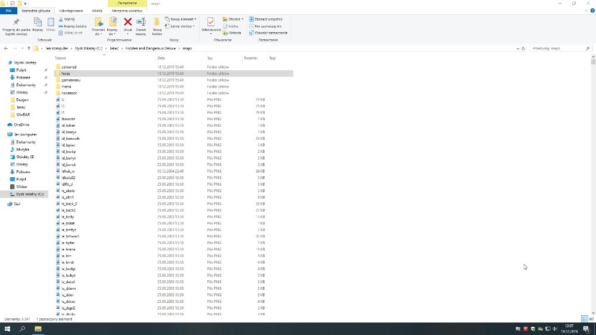The height and width of the screenshot is (335, 596).
Task: Open the Widok ribbon tab
Action: coord(97,11)
